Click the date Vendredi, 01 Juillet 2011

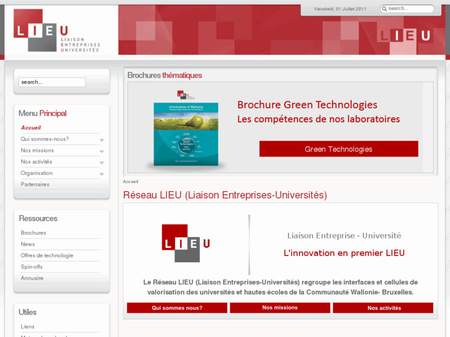pos(340,9)
